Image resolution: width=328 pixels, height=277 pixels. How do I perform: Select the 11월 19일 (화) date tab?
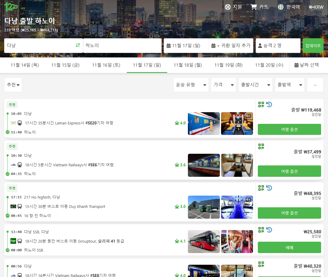pyautogui.click(x=229, y=65)
